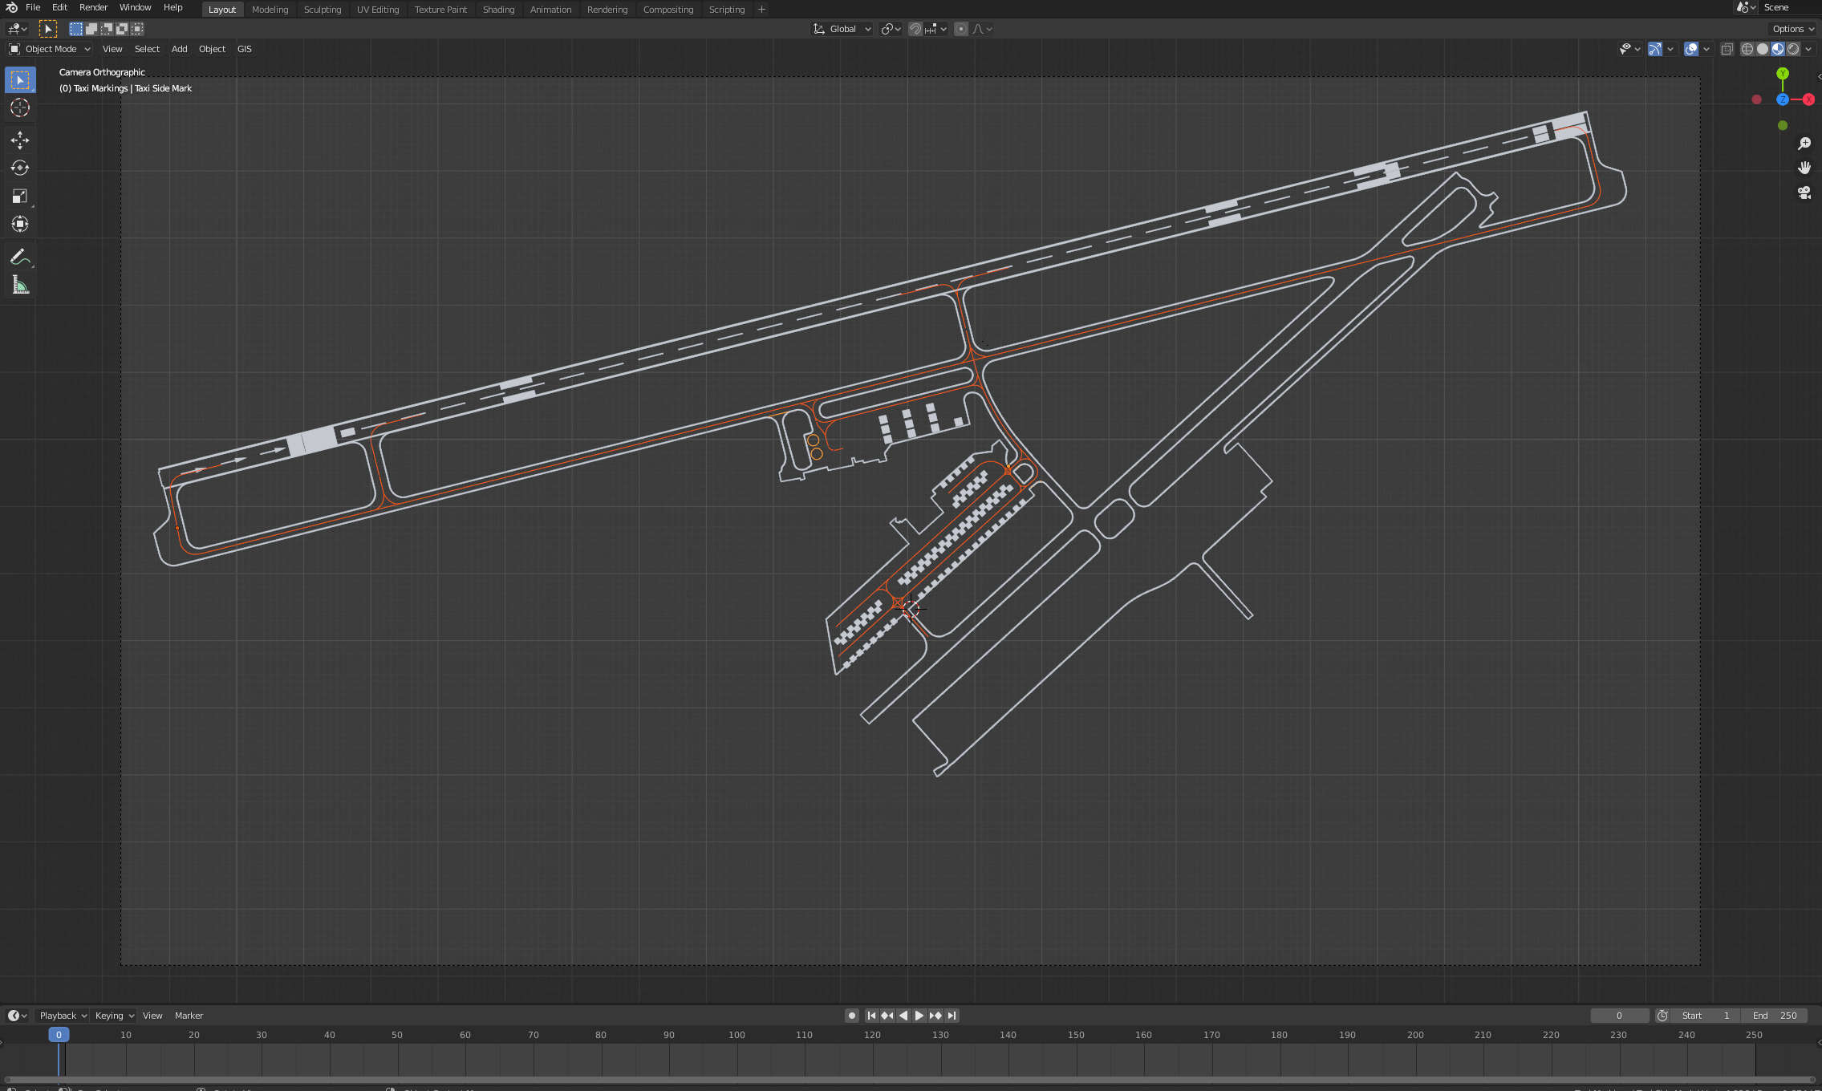Viewport: 1822px width, 1091px height.
Task: Open the GIS menu
Action: [245, 49]
